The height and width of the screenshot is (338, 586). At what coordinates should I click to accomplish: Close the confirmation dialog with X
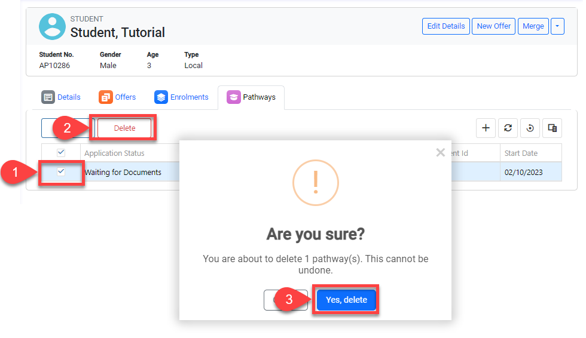point(441,152)
